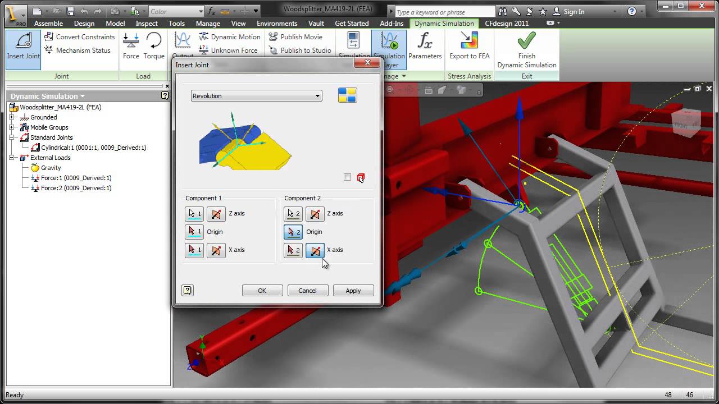Click the Save icon in quick access toolbar
The width and height of the screenshot is (719, 404).
click(x=70, y=11)
